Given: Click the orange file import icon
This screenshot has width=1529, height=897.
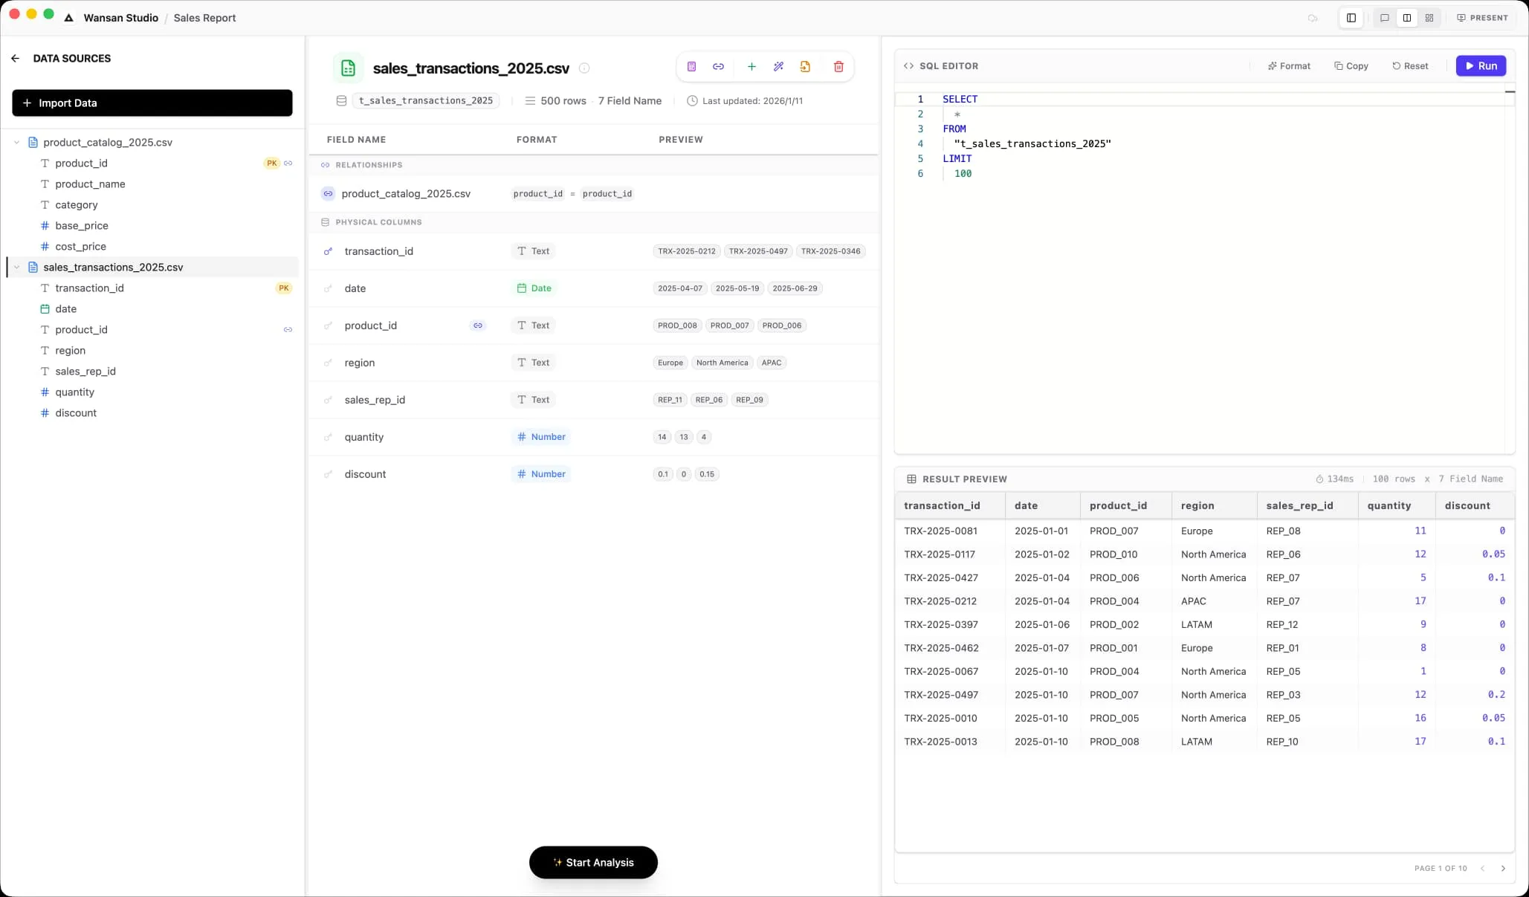Looking at the screenshot, I should [805, 67].
